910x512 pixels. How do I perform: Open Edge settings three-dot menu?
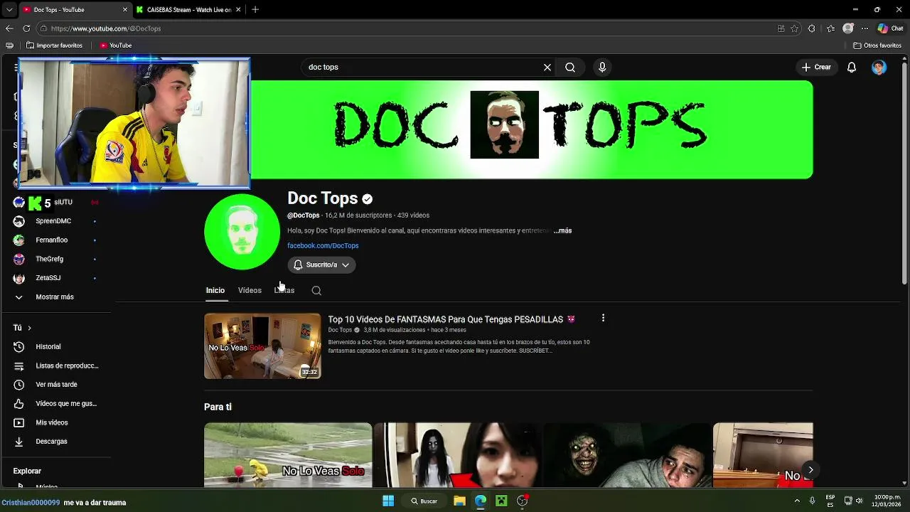tap(864, 28)
